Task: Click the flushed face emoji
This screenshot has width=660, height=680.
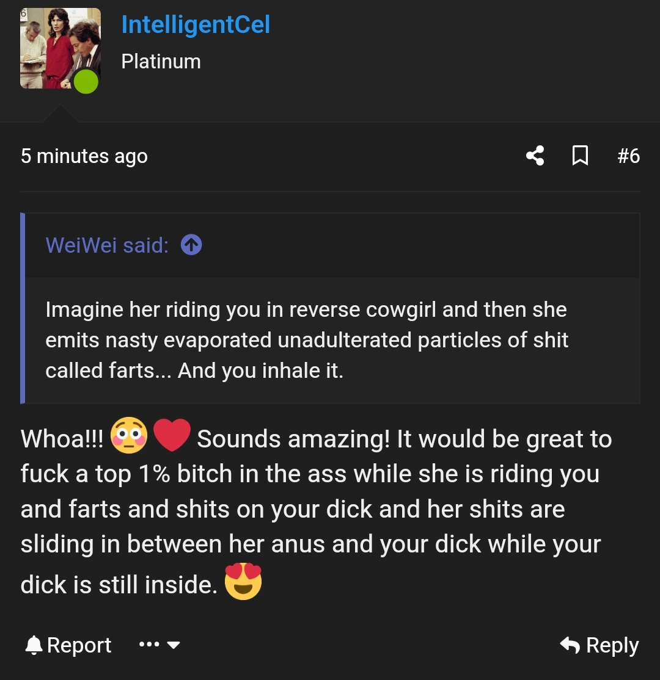Action: coord(129,438)
